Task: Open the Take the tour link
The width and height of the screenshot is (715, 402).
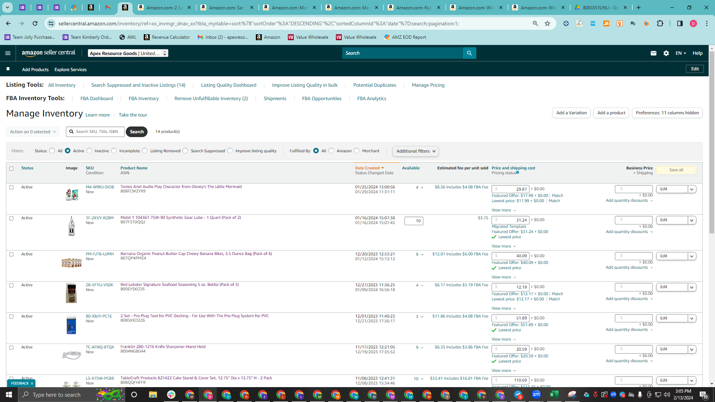Action: click(x=133, y=115)
